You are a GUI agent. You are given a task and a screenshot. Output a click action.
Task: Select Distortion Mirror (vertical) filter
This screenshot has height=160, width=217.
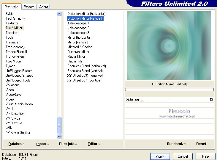tap(85, 18)
